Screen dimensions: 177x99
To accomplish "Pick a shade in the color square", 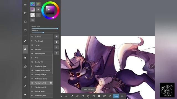I will pyautogui.click(x=50, y=10).
